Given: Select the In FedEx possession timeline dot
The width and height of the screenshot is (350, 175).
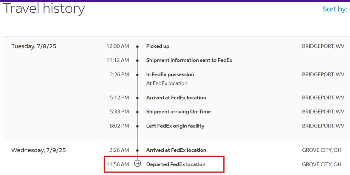Looking at the screenshot, I should pyautogui.click(x=138, y=75).
